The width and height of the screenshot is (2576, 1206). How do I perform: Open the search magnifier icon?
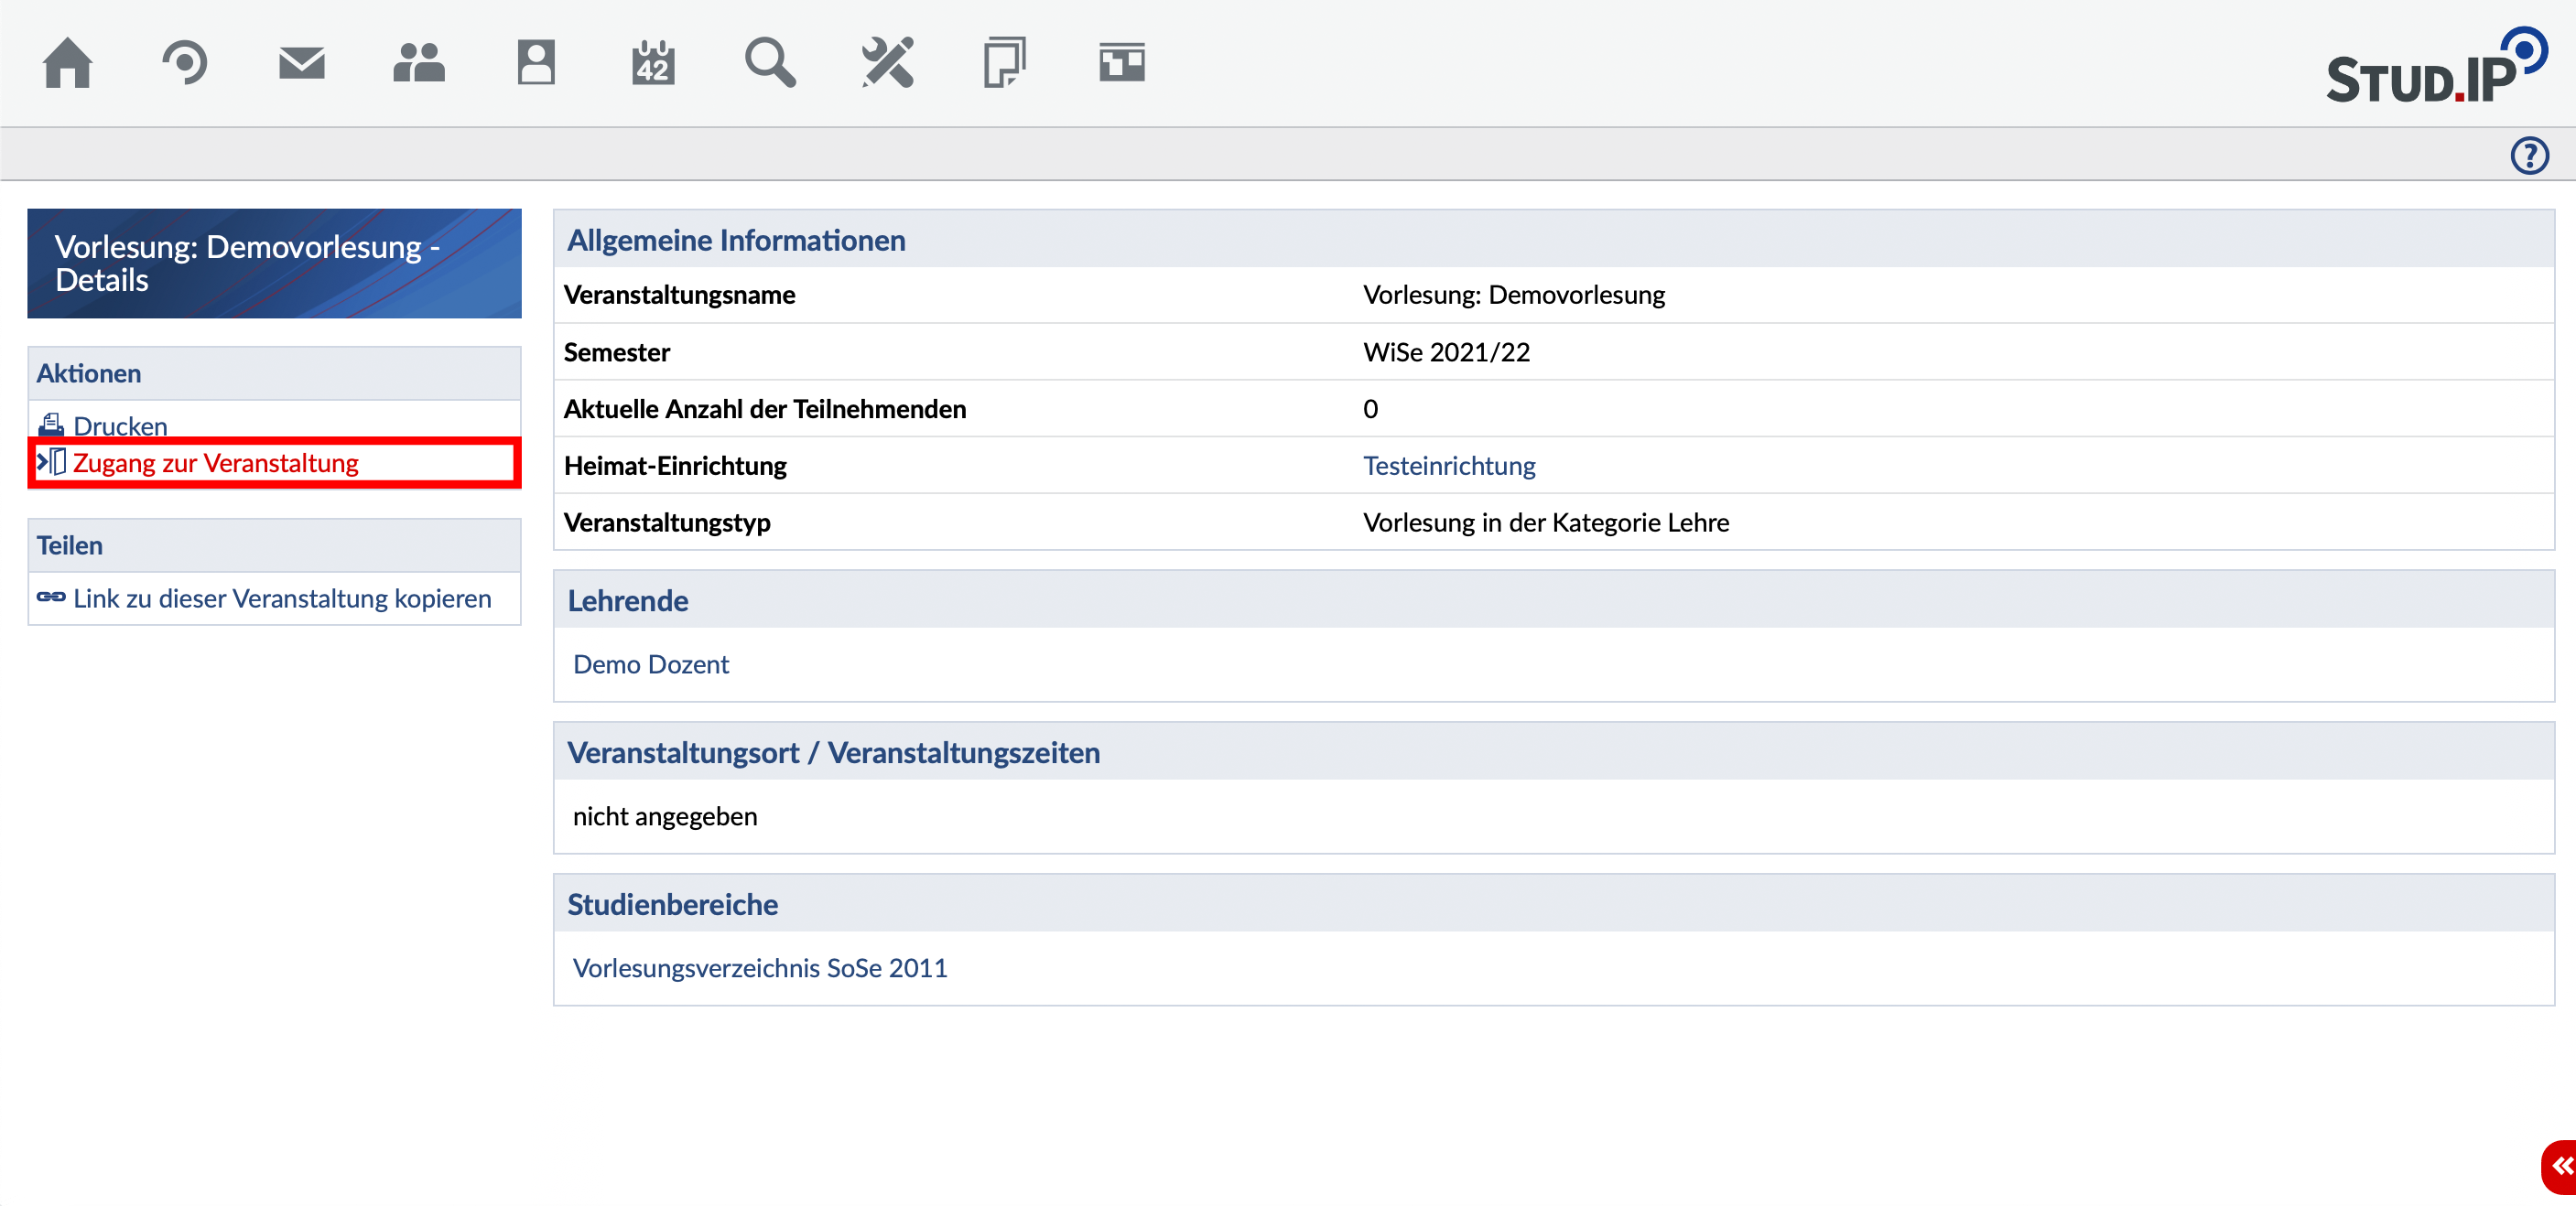(x=770, y=63)
